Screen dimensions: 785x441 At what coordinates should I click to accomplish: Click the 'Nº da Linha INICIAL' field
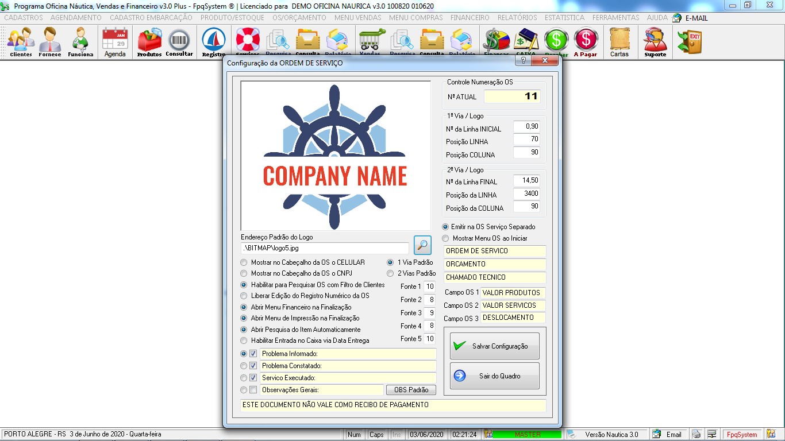click(x=527, y=126)
